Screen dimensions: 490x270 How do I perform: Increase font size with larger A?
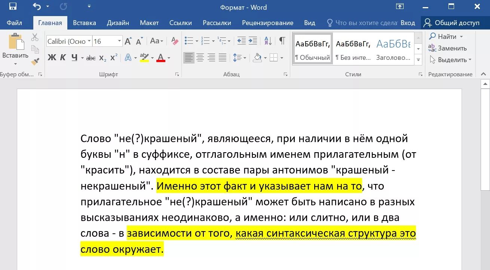128,41
